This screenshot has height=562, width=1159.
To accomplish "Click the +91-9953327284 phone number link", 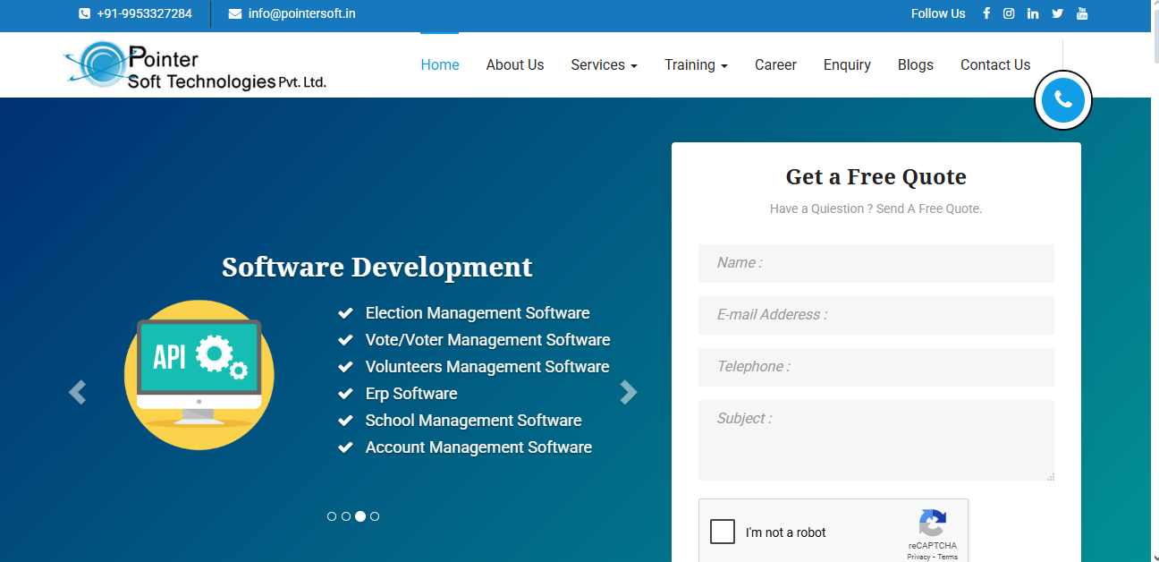I will tap(144, 13).
